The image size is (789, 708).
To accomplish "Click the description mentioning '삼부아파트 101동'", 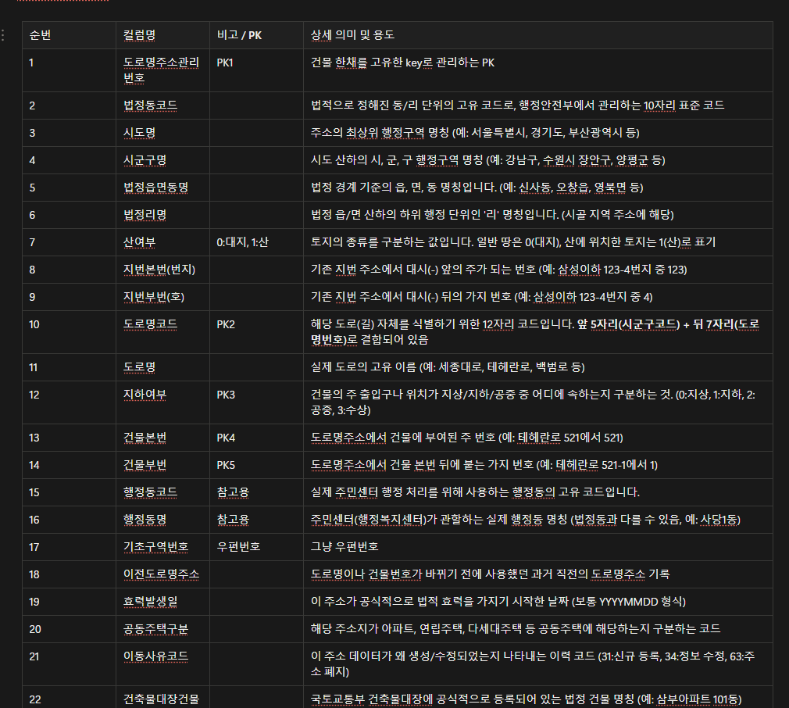I will pyautogui.click(x=538, y=697).
